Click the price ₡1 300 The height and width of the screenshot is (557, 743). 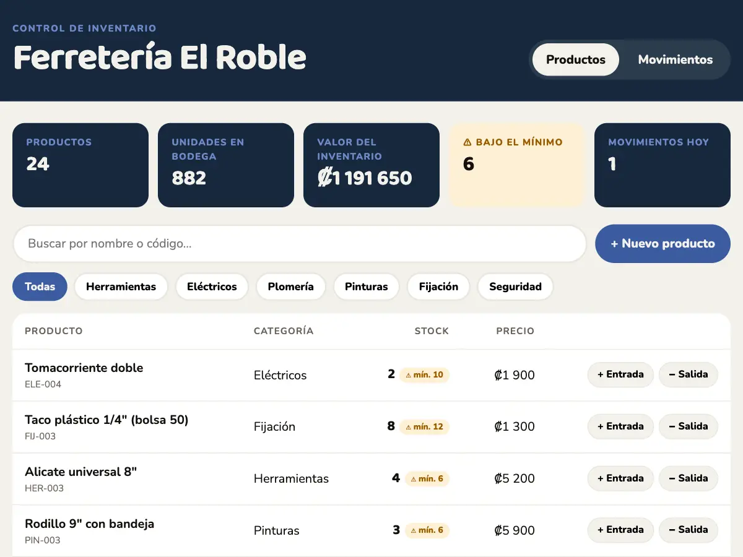(x=515, y=426)
